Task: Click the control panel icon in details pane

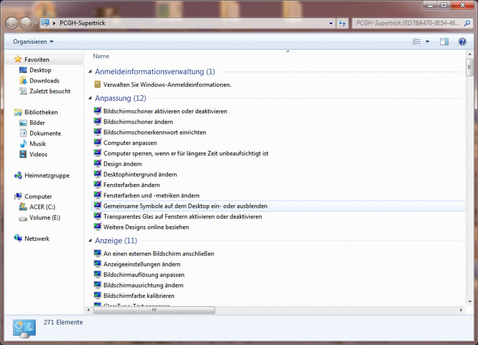Action: (x=24, y=329)
